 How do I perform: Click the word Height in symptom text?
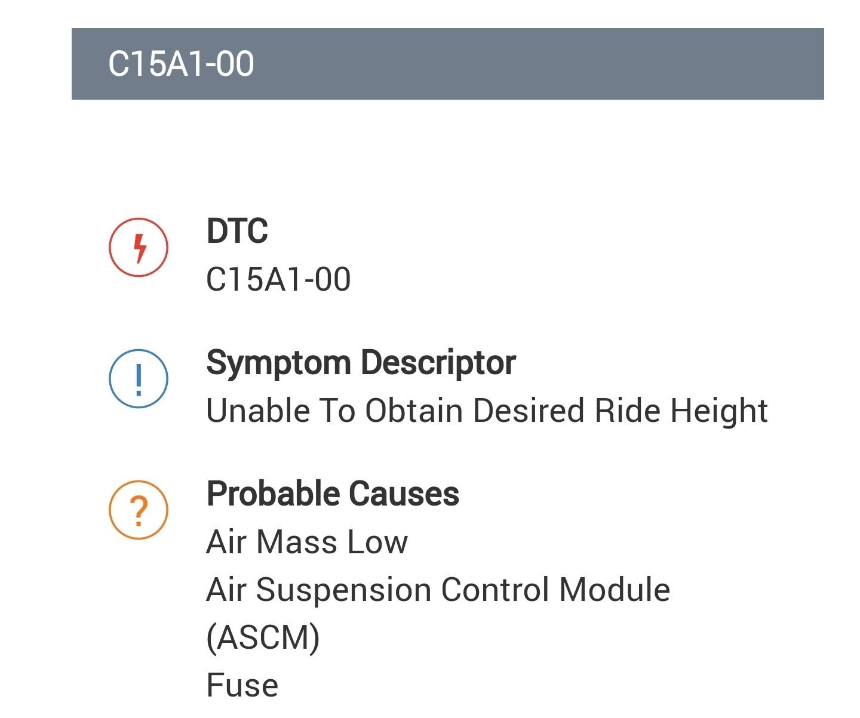(718, 411)
